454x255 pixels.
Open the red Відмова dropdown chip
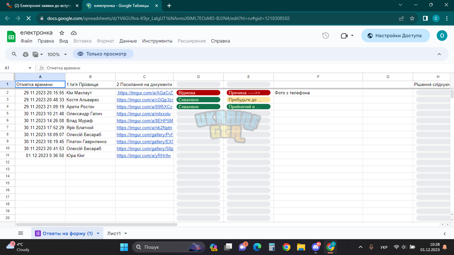click(198, 93)
